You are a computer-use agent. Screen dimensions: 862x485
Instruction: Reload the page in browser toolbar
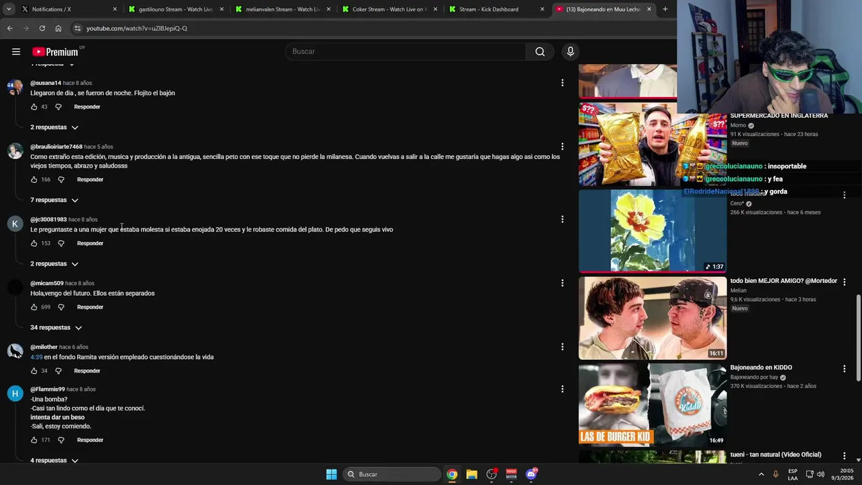(x=42, y=28)
